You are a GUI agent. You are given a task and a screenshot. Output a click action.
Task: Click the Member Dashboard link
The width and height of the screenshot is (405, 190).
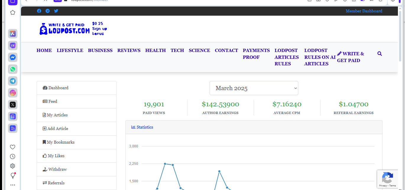364,11
